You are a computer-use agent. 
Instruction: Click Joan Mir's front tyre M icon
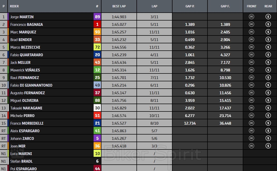click(x=251, y=146)
